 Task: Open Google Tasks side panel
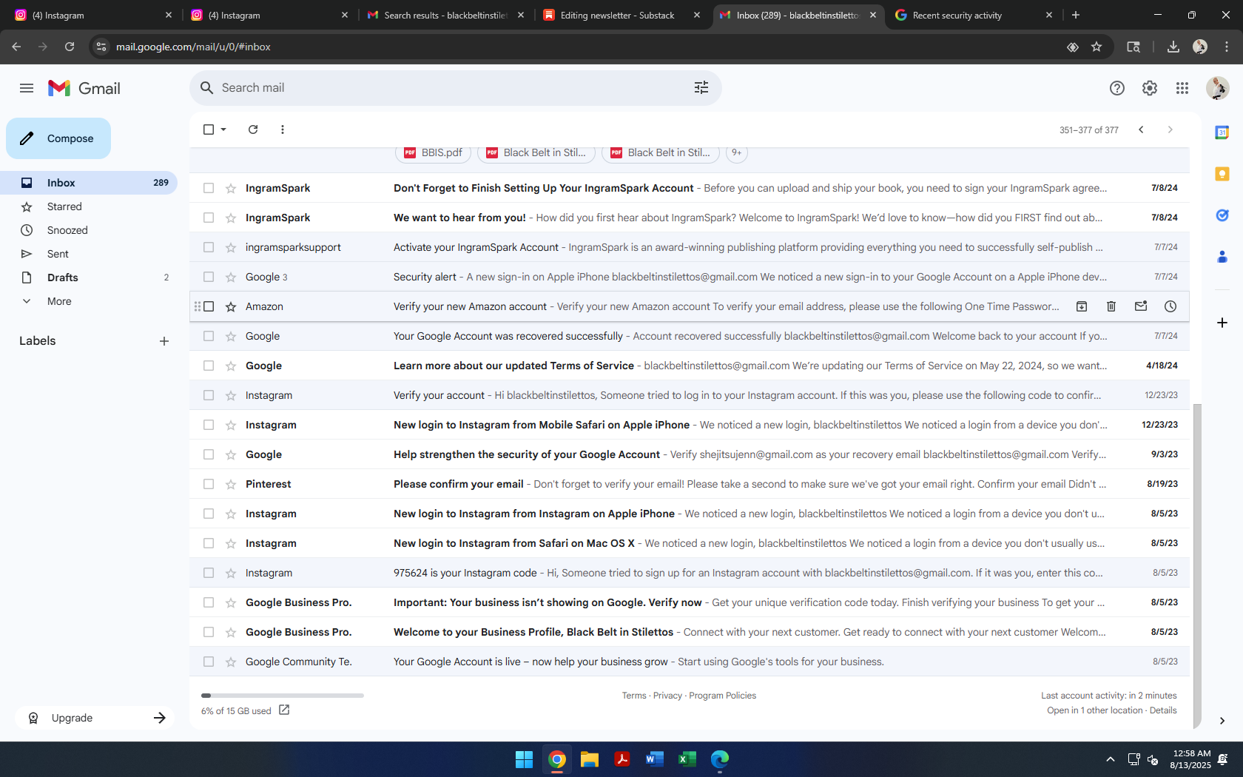click(1222, 215)
